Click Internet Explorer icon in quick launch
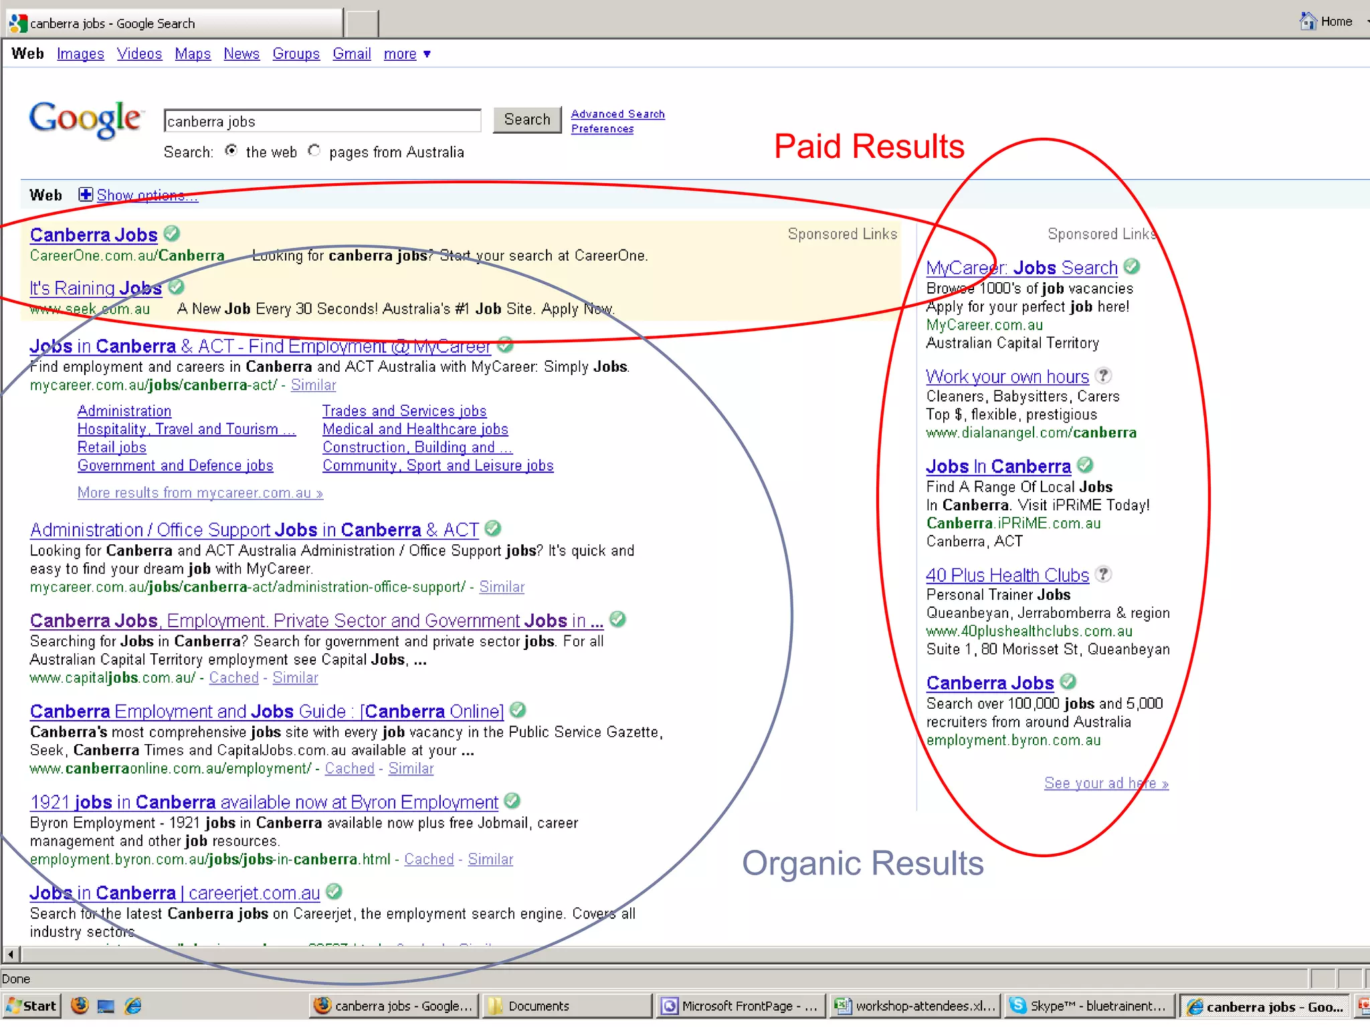 (x=133, y=1006)
